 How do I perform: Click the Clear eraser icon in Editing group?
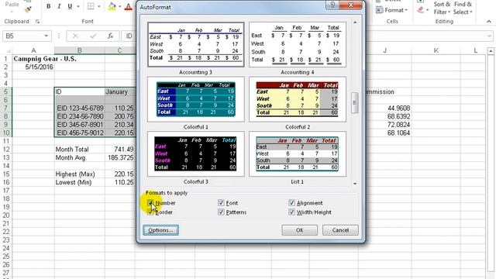click(420, 10)
